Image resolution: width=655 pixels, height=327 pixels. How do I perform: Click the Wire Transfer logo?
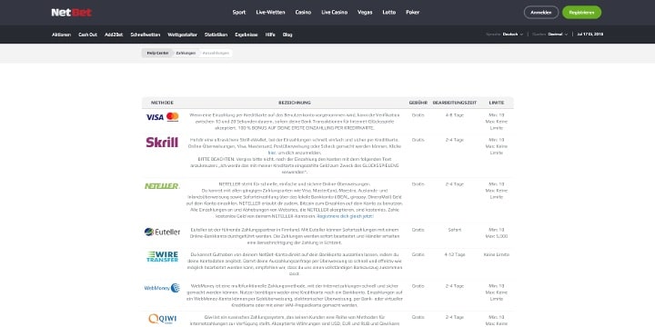point(162,257)
